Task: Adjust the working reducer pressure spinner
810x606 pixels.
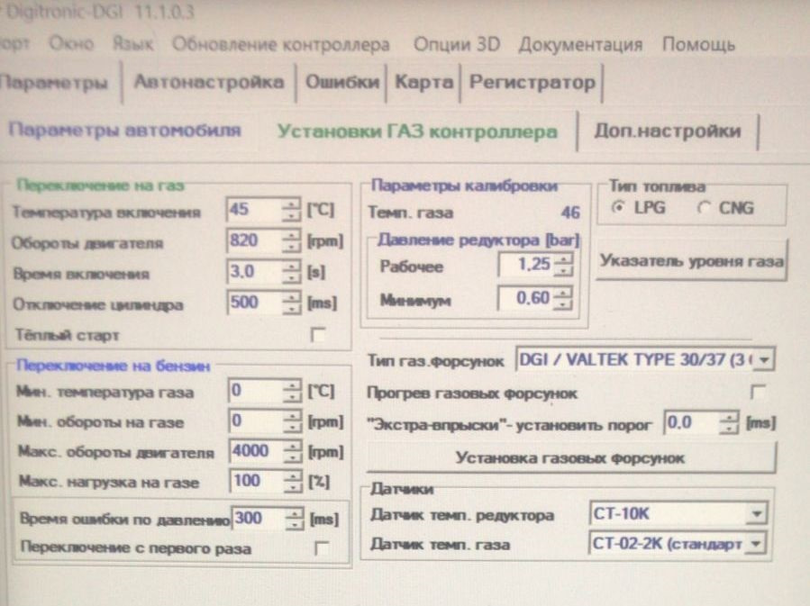Action: [x=565, y=267]
